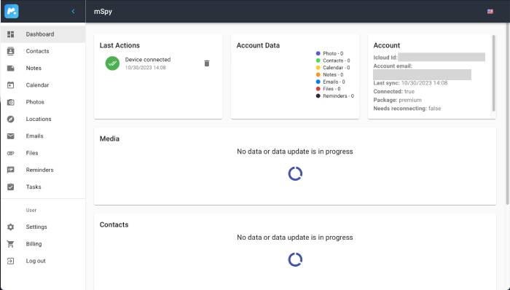This screenshot has width=510, height=290.
Task: Click the orange Notes legend dot
Action: (x=318, y=75)
